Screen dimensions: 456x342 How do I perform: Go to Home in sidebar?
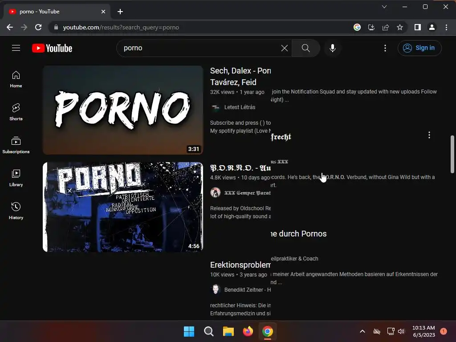point(16,79)
